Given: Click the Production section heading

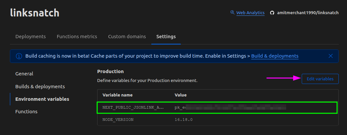Looking at the screenshot, I should [x=110, y=71].
